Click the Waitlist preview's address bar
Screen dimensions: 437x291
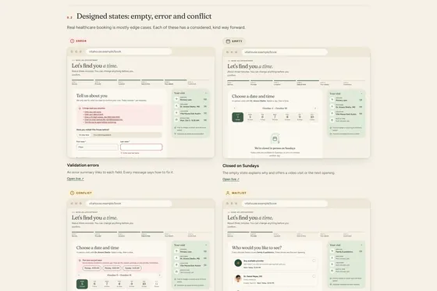(284, 204)
